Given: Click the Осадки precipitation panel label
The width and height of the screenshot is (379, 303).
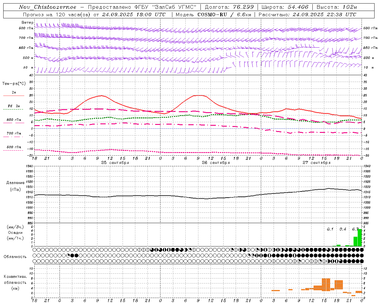Looking at the screenshot, I should [x=15, y=233].
